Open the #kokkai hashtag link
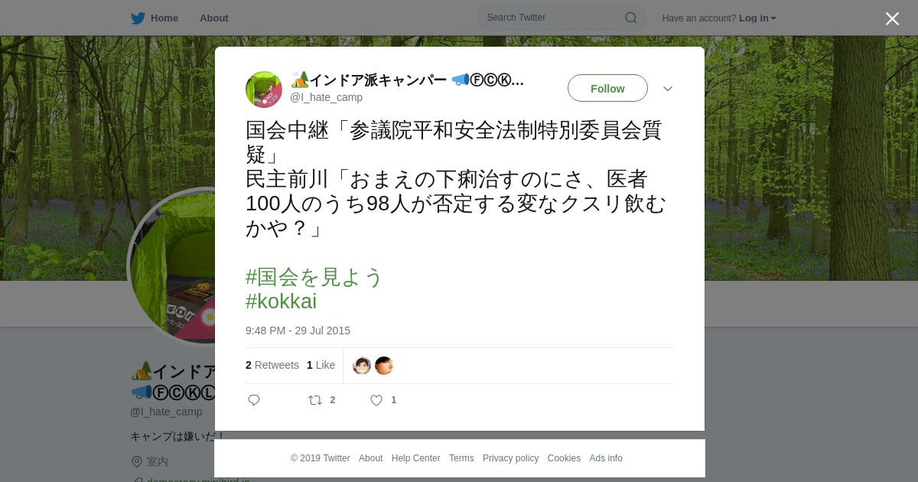This screenshot has width=918, height=482. click(281, 301)
